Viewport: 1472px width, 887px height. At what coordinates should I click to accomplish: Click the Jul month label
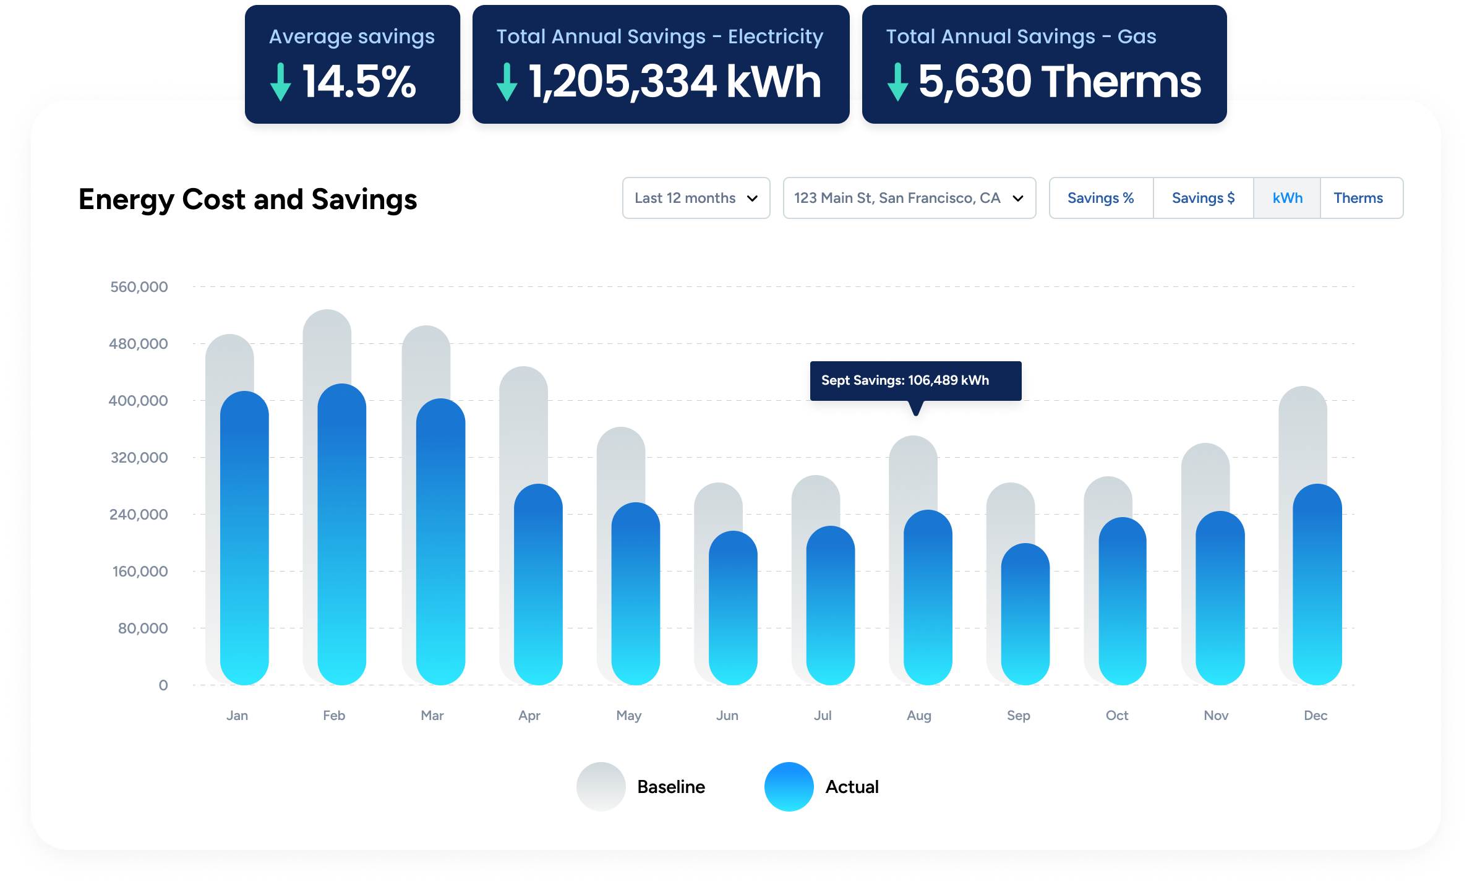pyautogui.click(x=823, y=716)
